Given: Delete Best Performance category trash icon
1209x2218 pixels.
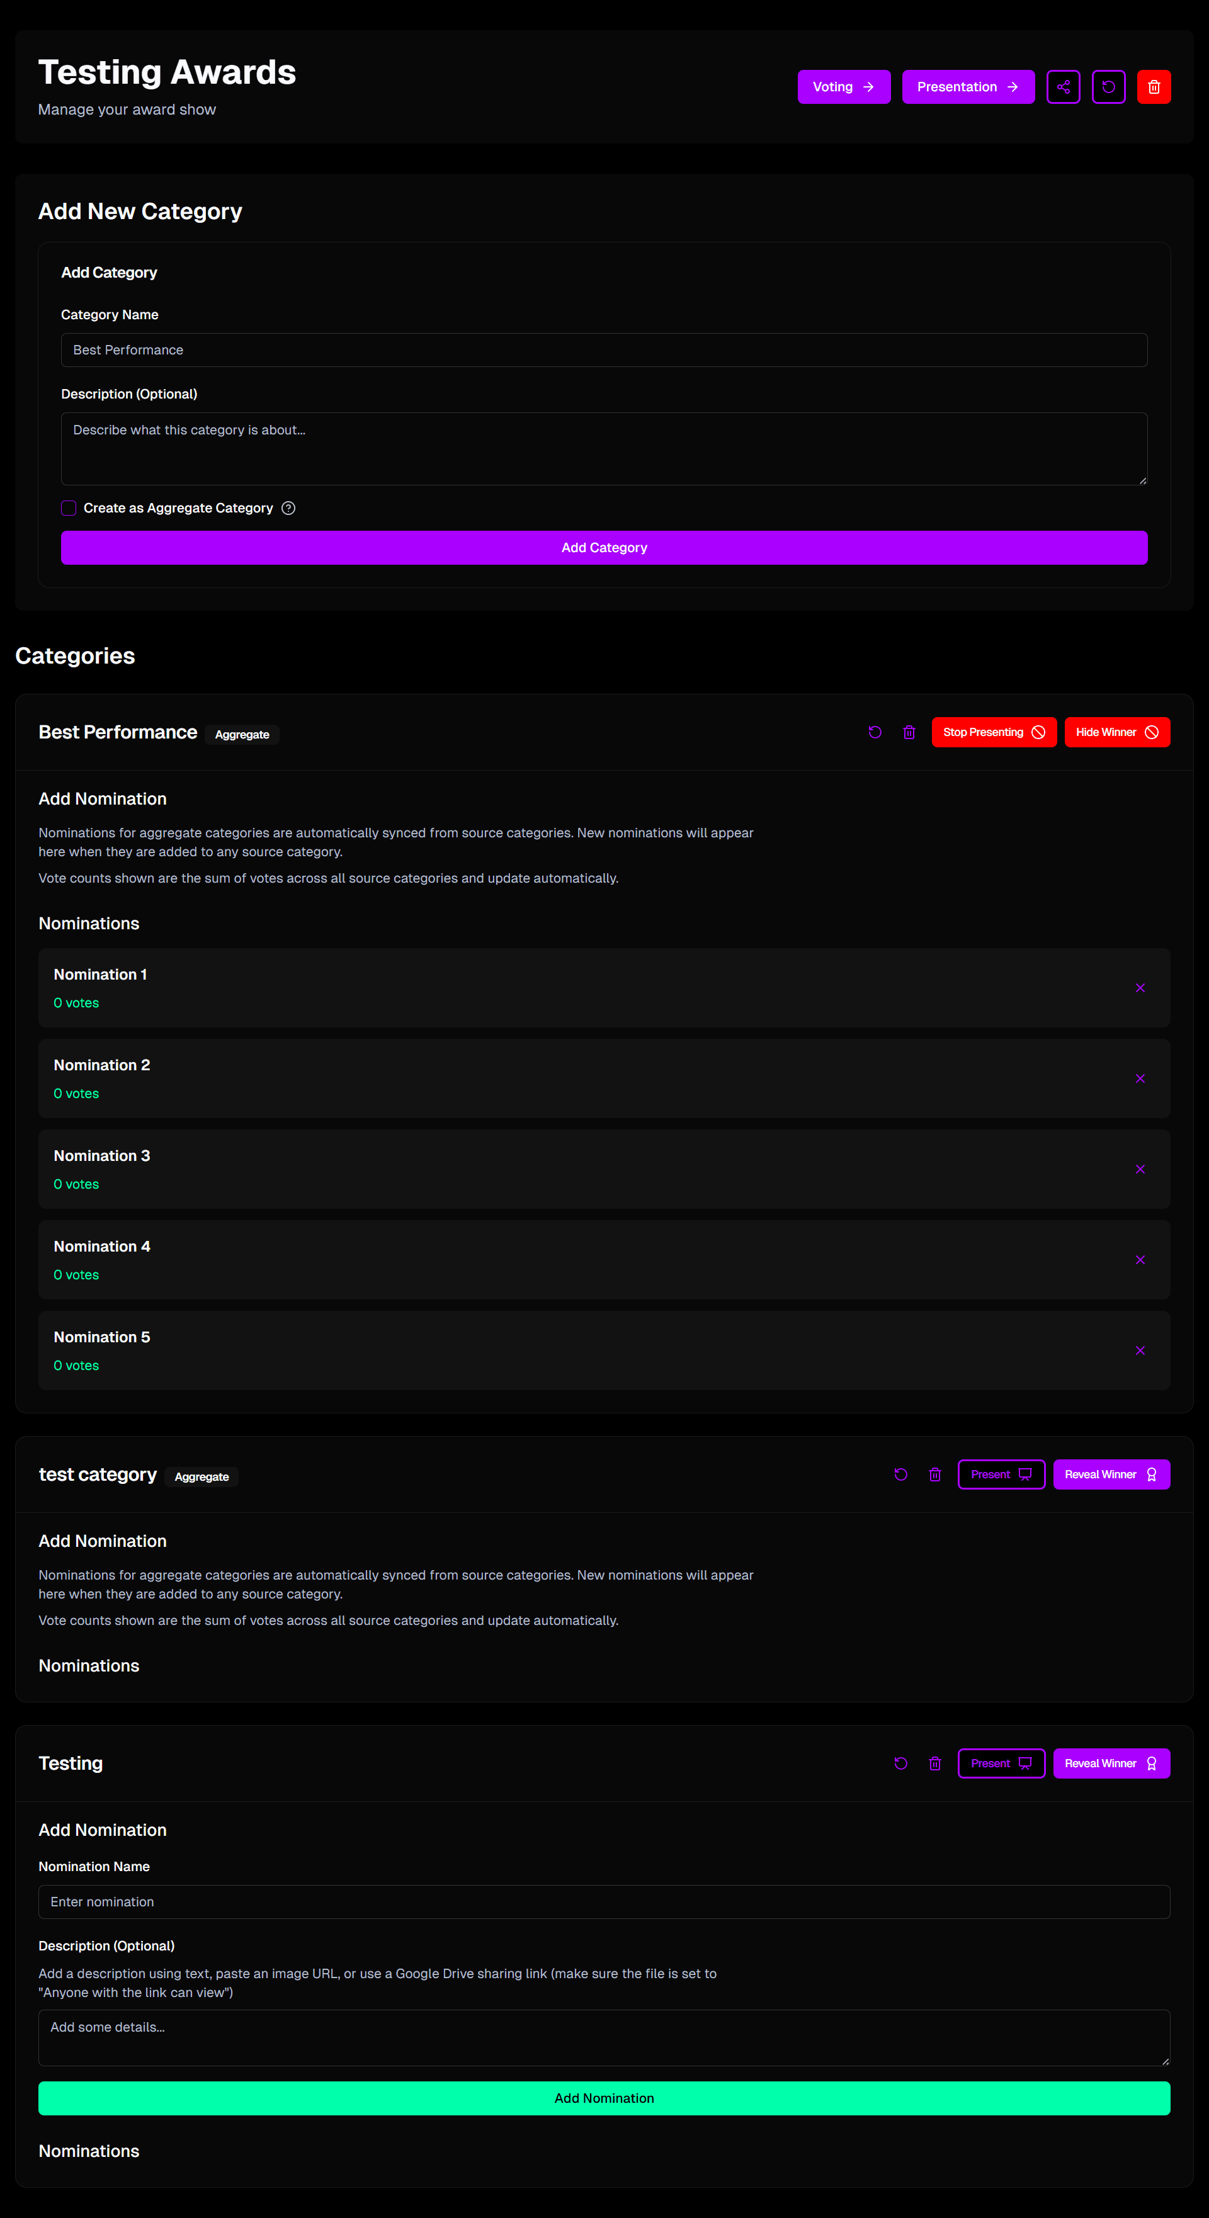Looking at the screenshot, I should click(909, 732).
